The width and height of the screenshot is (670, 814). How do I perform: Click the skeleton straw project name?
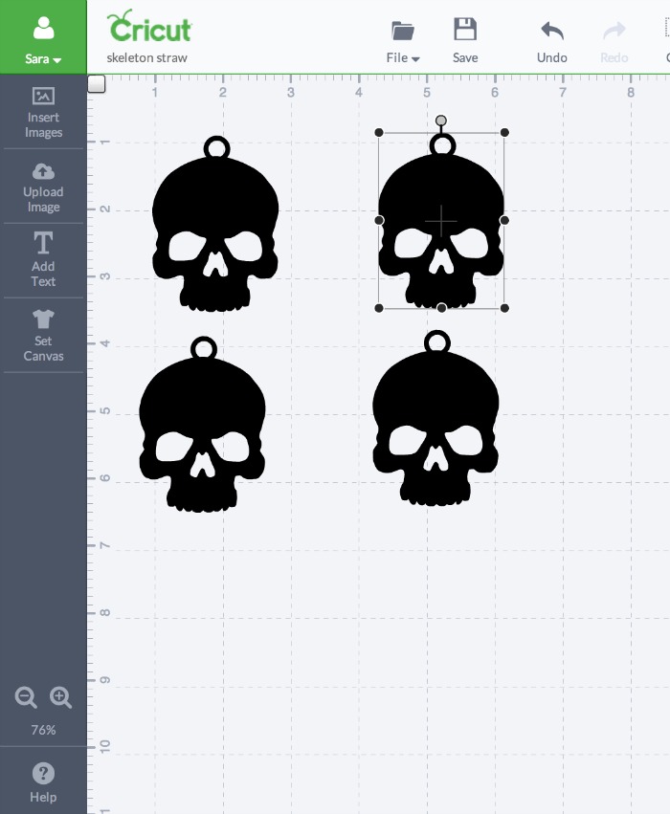[x=146, y=58]
